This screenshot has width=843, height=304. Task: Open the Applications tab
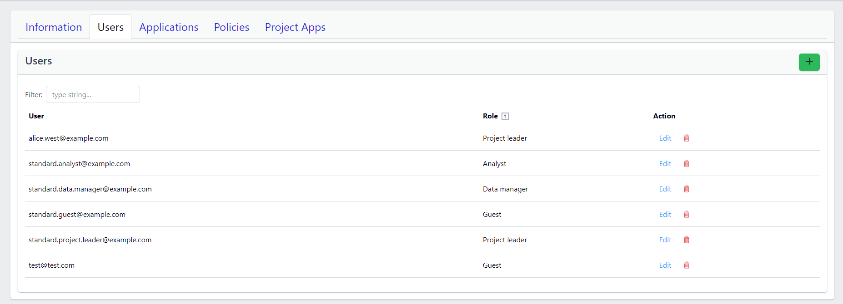(x=169, y=27)
